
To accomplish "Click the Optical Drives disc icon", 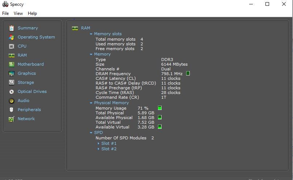I will [x=12, y=91].
